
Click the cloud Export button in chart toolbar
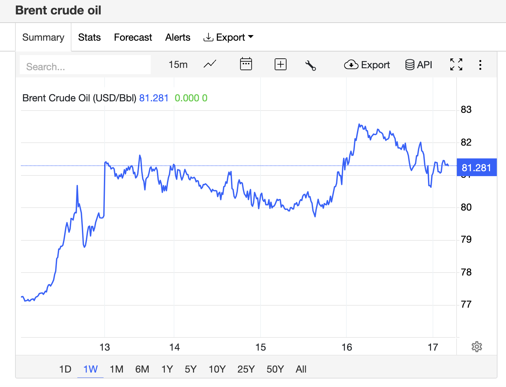tap(367, 65)
